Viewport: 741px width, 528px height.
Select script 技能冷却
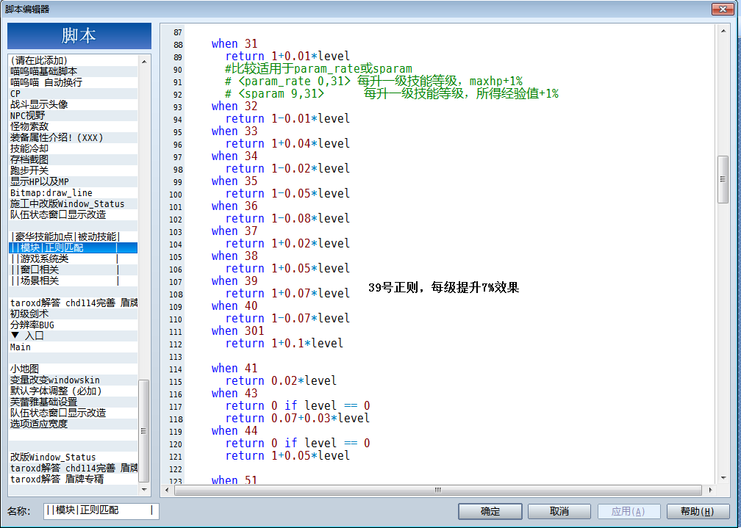(x=74, y=148)
